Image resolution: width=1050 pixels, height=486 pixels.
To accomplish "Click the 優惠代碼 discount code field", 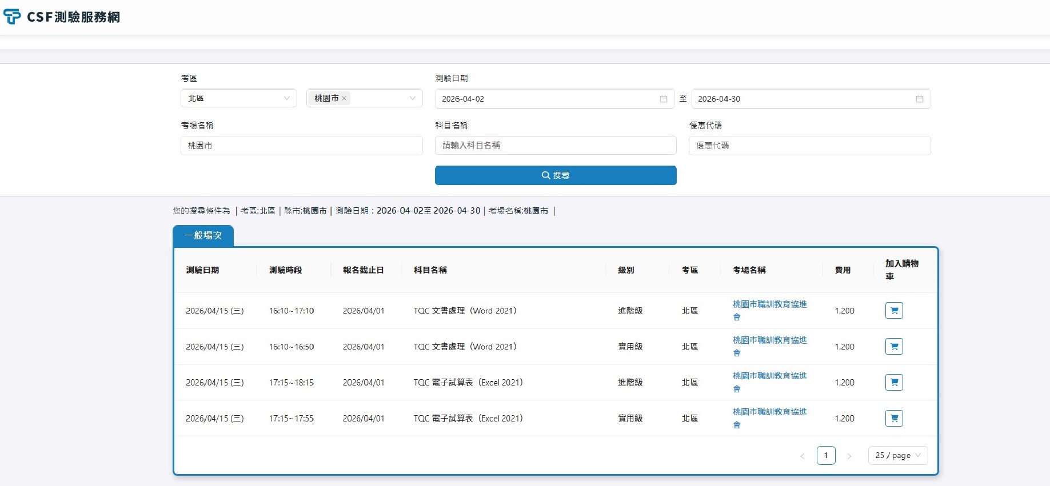I will tap(809, 146).
